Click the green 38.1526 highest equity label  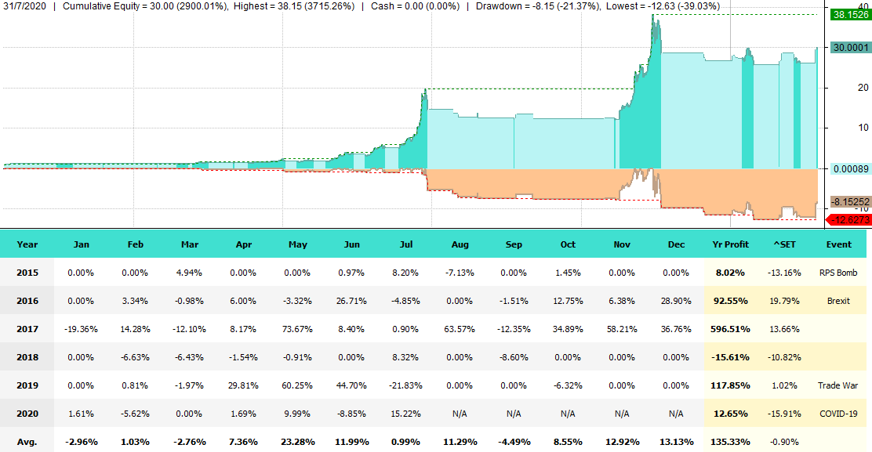point(851,15)
